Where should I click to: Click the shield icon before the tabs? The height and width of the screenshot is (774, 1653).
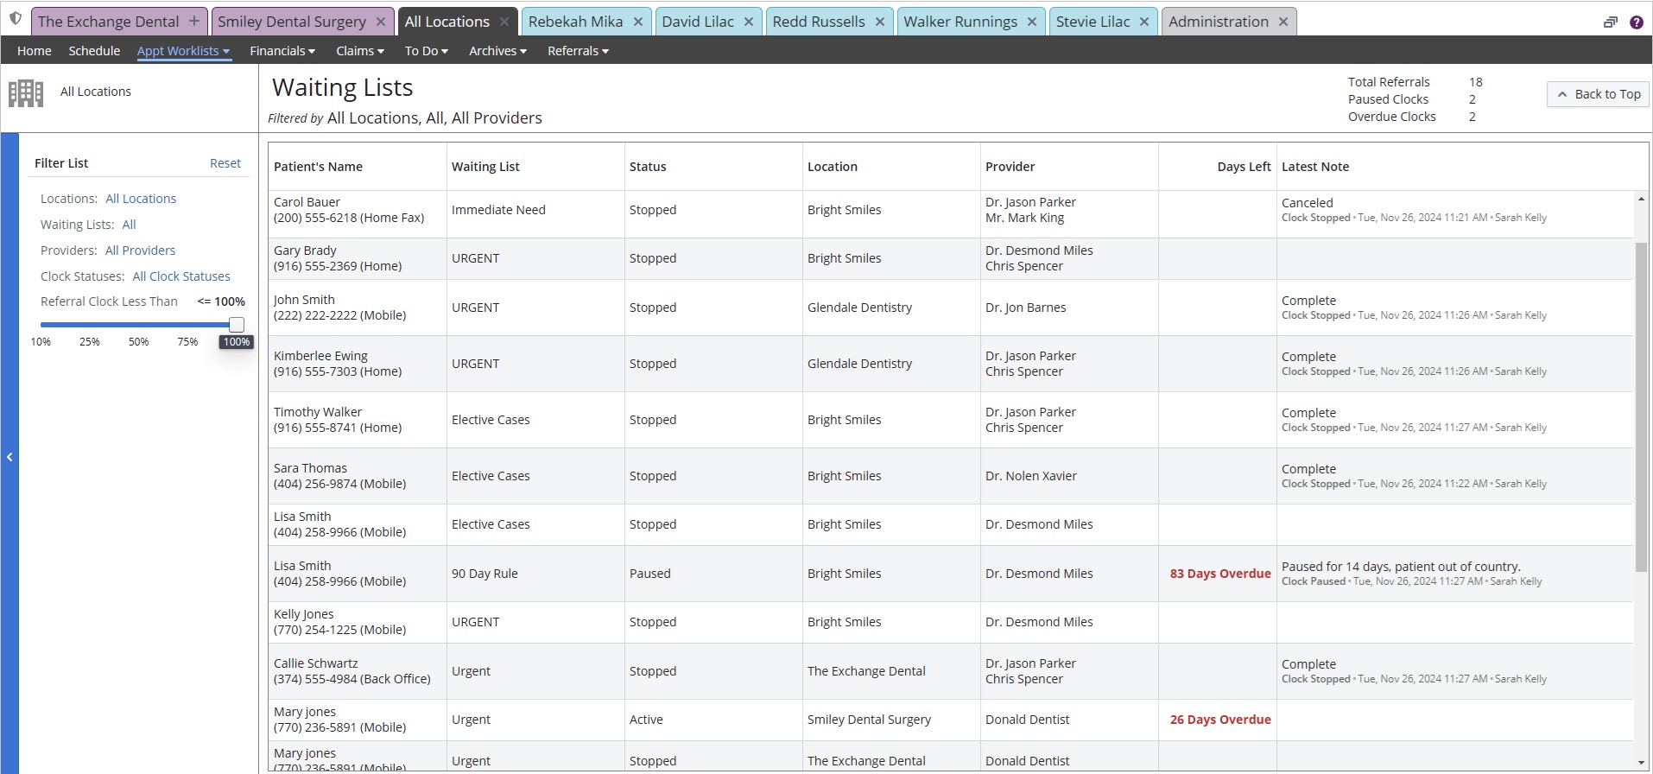(15, 19)
